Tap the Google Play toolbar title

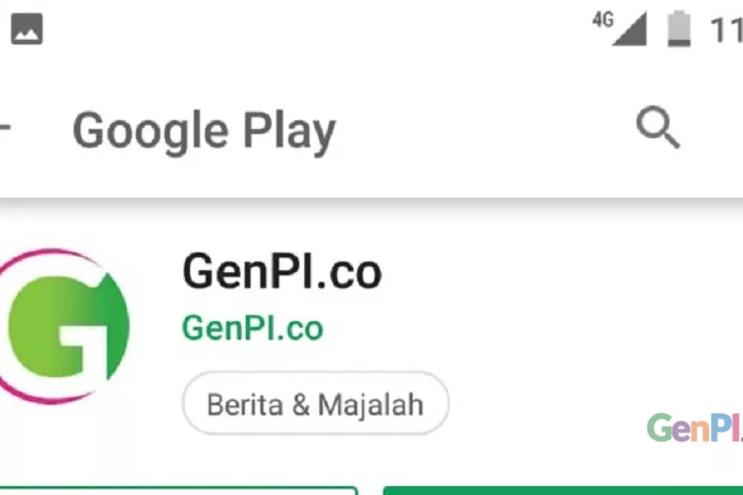pos(204,131)
